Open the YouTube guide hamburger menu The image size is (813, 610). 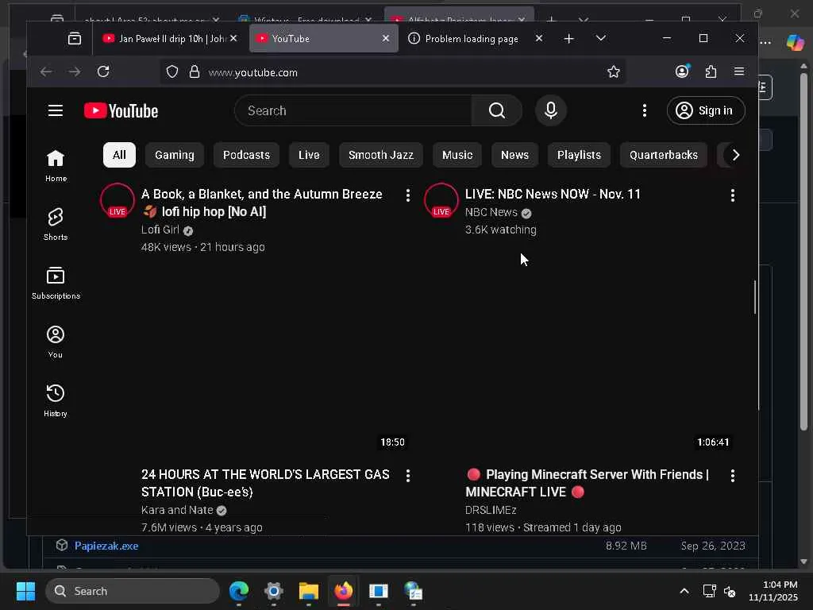(56, 110)
